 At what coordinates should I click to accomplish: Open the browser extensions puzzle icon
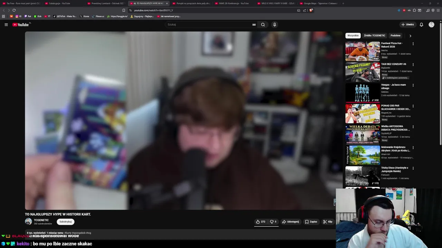pos(414,10)
